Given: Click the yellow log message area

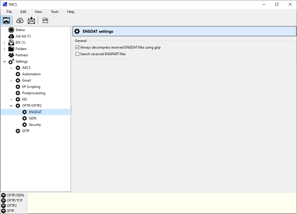Looking at the screenshot, I should click(162, 203).
